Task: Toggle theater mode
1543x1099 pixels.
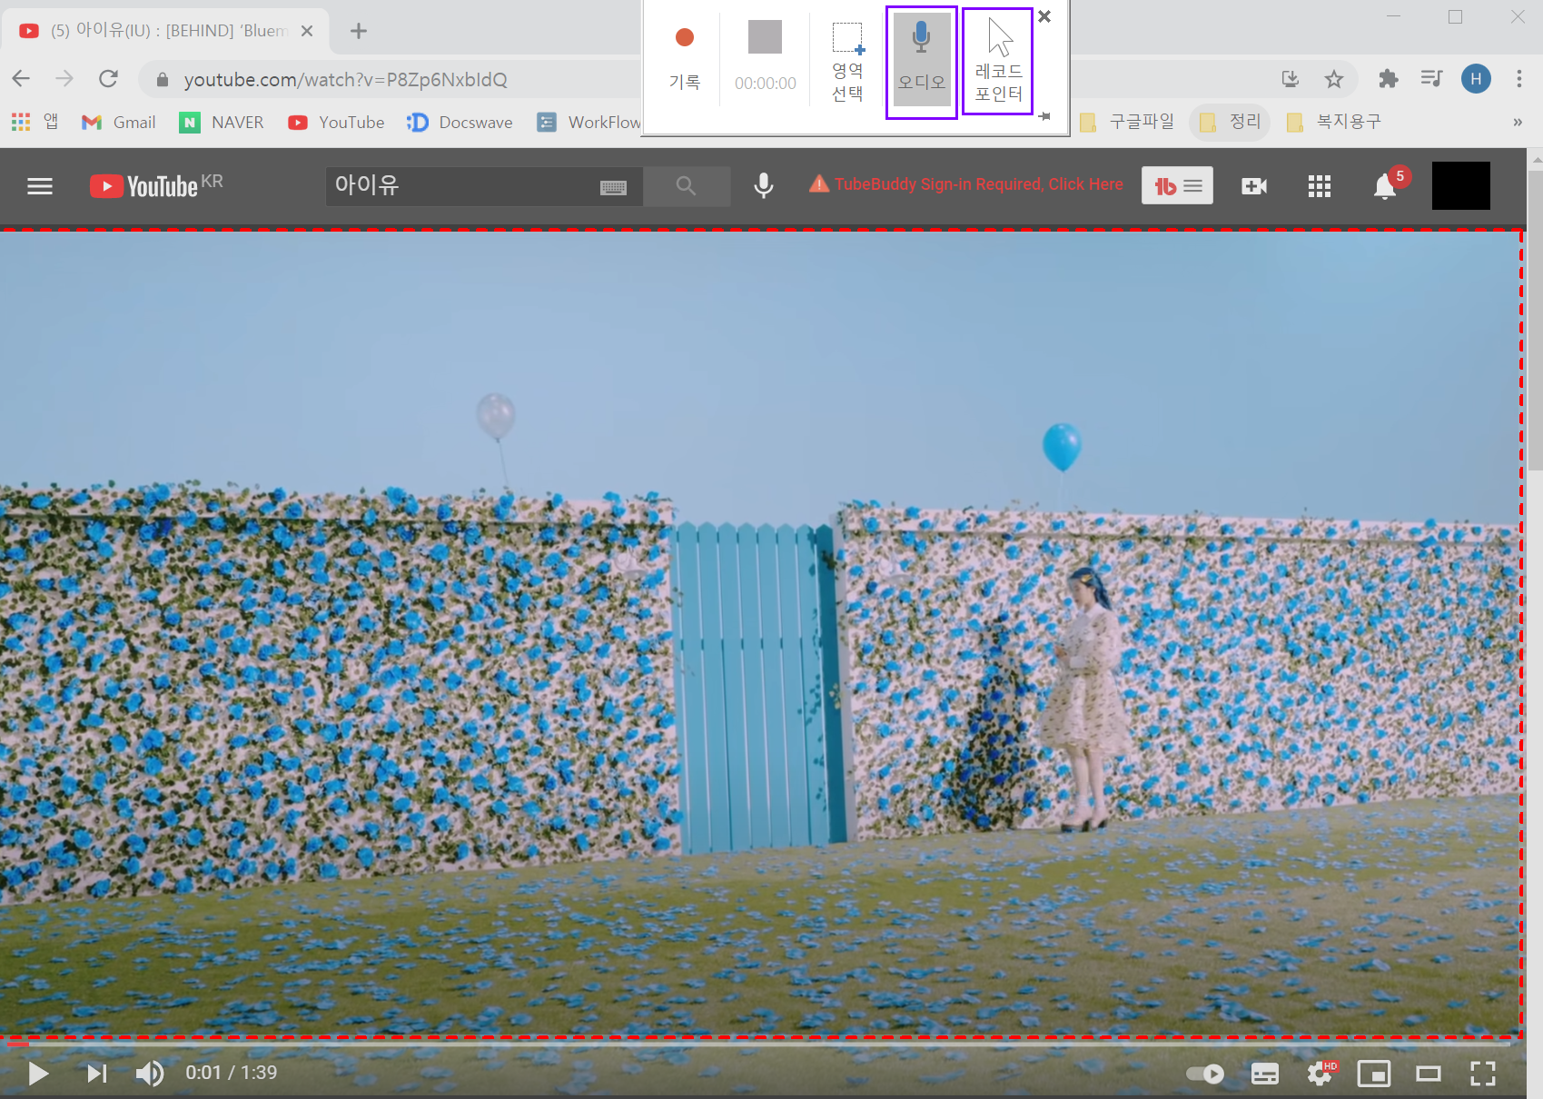Action: pyautogui.click(x=1429, y=1074)
